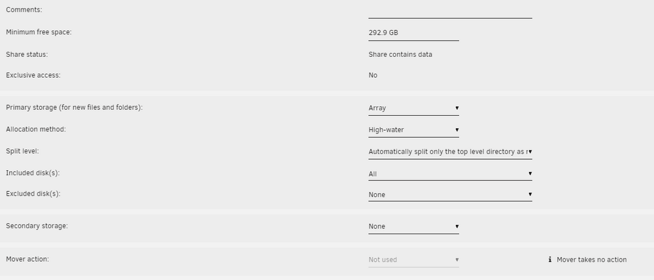
Task: Open the Excluded disk(s) dropdown
Action: tap(450, 194)
